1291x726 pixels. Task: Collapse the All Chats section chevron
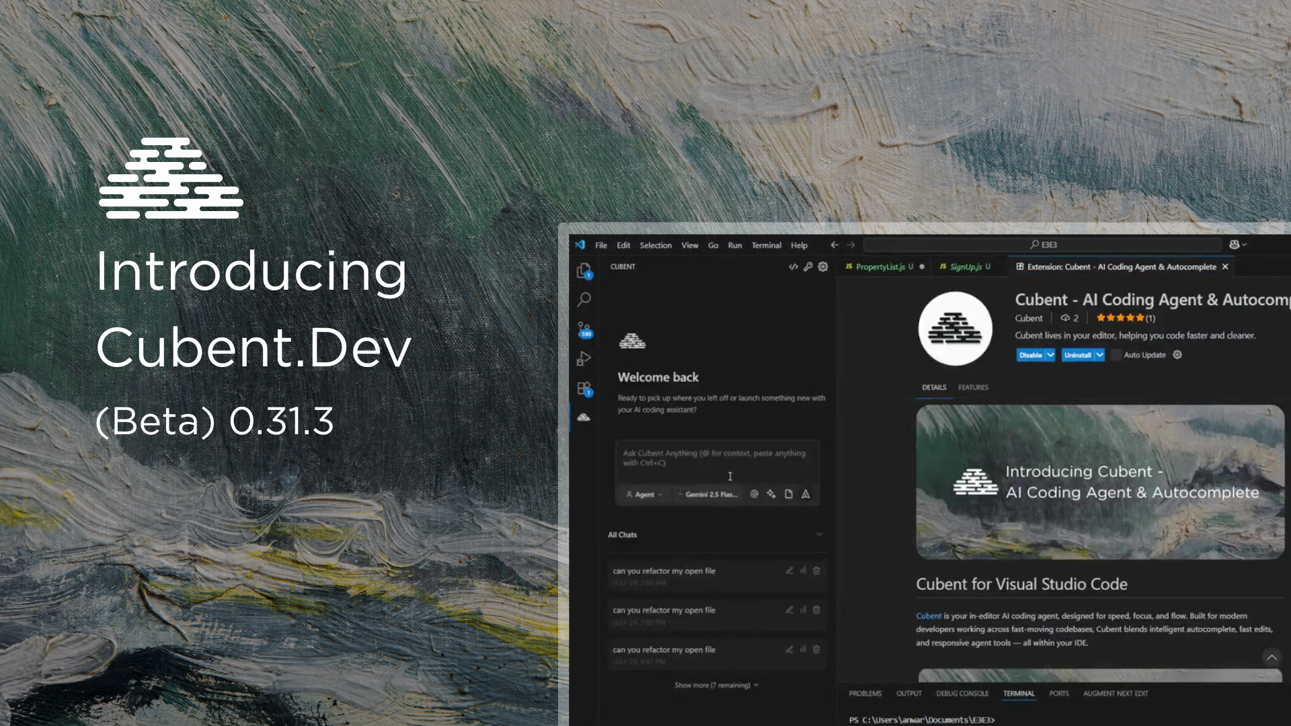[x=819, y=534]
